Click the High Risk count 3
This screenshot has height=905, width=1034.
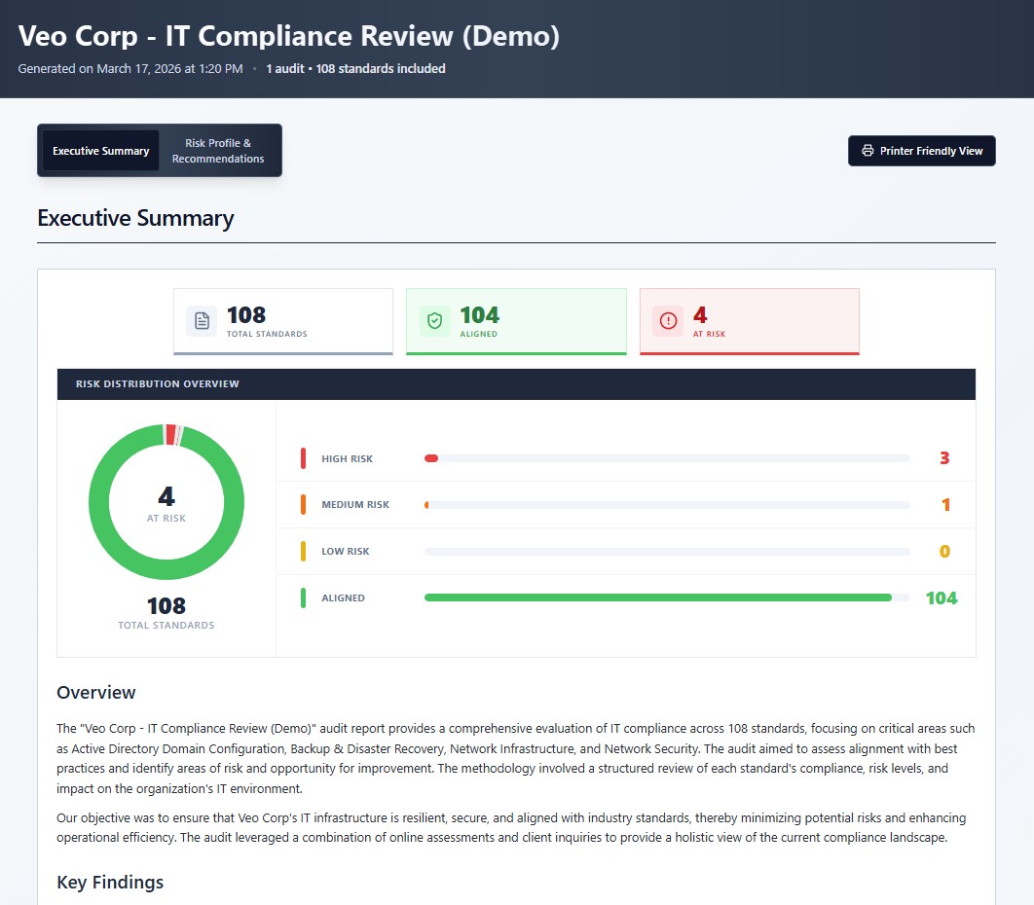click(x=944, y=458)
